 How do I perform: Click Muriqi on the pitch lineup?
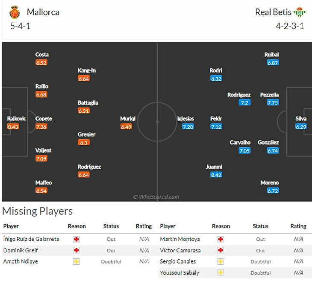pos(128,119)
